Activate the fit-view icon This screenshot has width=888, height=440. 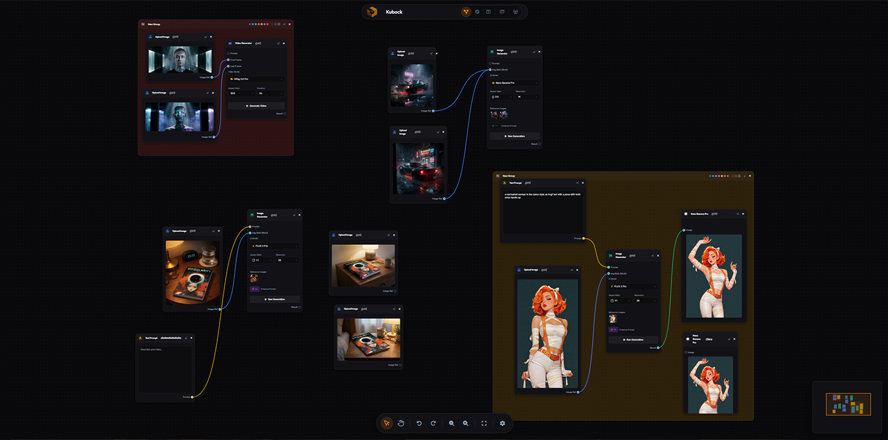coord(484,423)
